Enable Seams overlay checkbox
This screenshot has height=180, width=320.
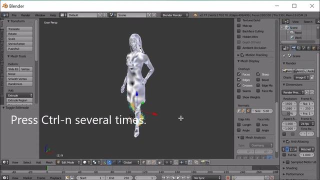(x=239, y=90)
